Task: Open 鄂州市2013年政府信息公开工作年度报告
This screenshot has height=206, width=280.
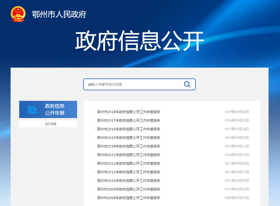Action: [x=129, y=155]
